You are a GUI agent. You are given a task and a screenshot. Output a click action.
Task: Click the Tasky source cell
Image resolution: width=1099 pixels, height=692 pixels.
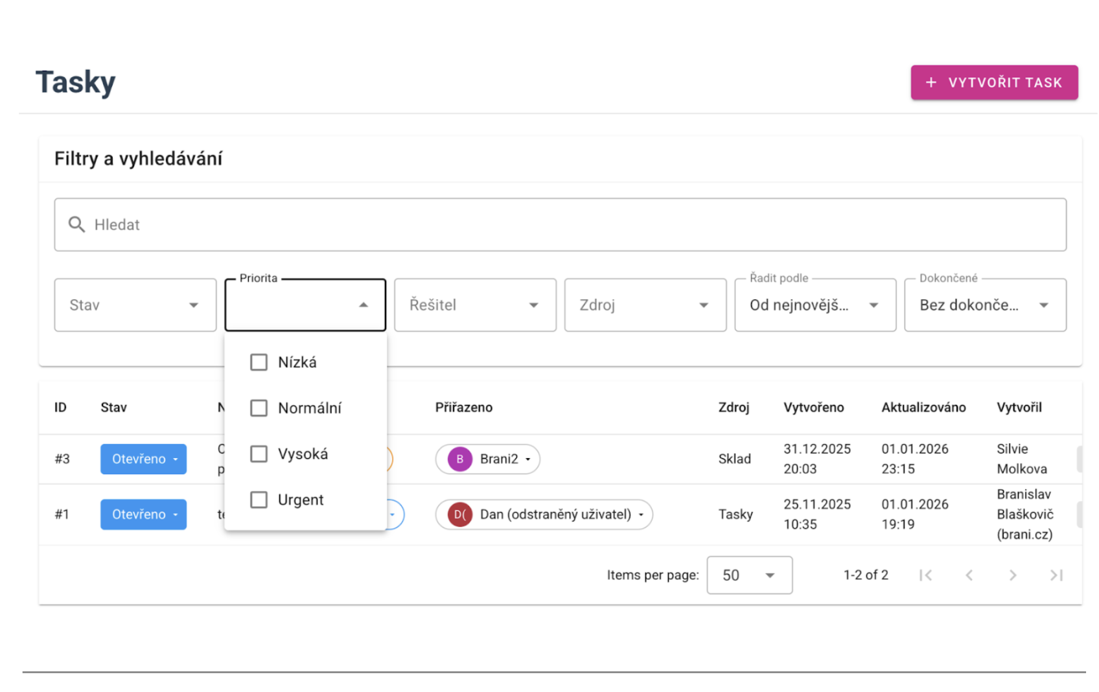coord(735,514)
